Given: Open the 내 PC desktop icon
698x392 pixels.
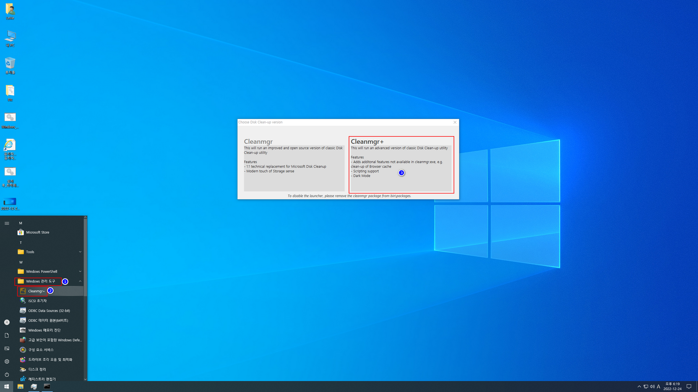Looking at the screenshot, I should (10, 39).
